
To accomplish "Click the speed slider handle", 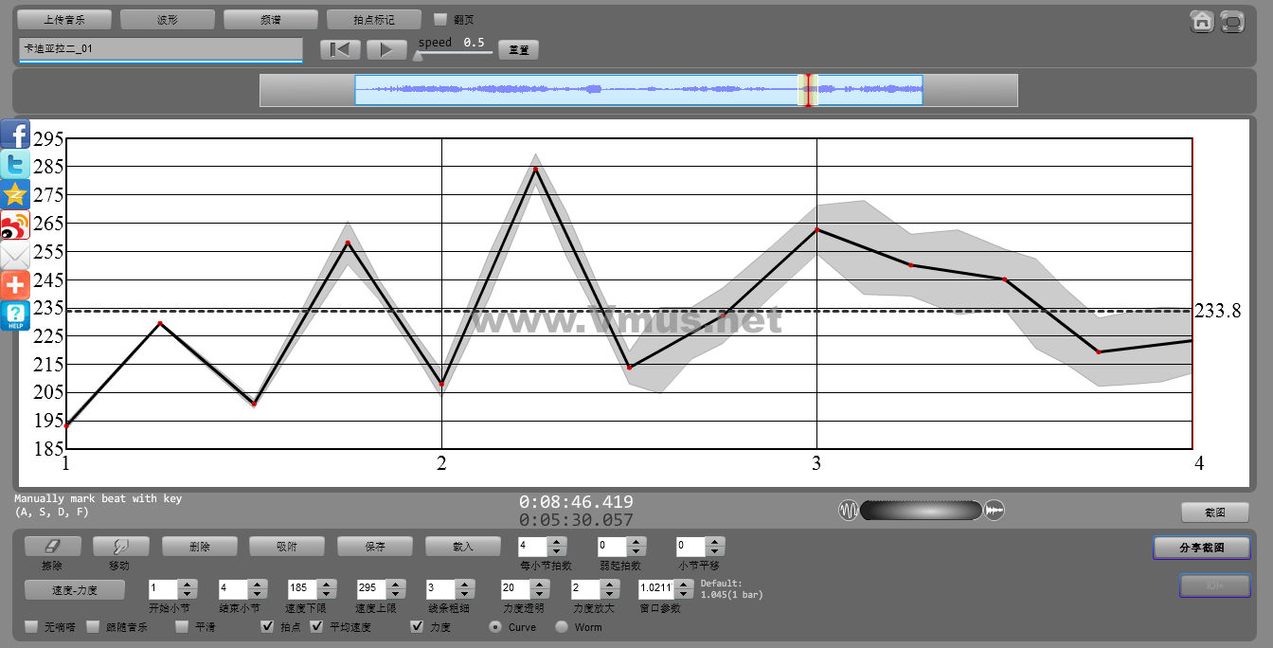I will [x=417, y=55].
